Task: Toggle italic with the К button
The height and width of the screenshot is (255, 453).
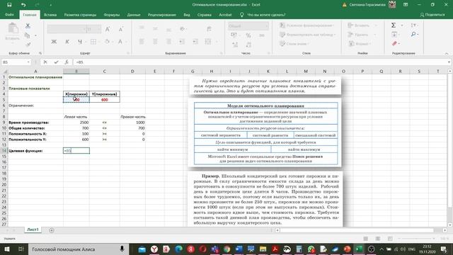Action: tap(67, 42)
